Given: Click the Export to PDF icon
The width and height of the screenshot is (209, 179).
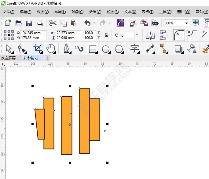Looking at the screenshot, I should (155, 23).
